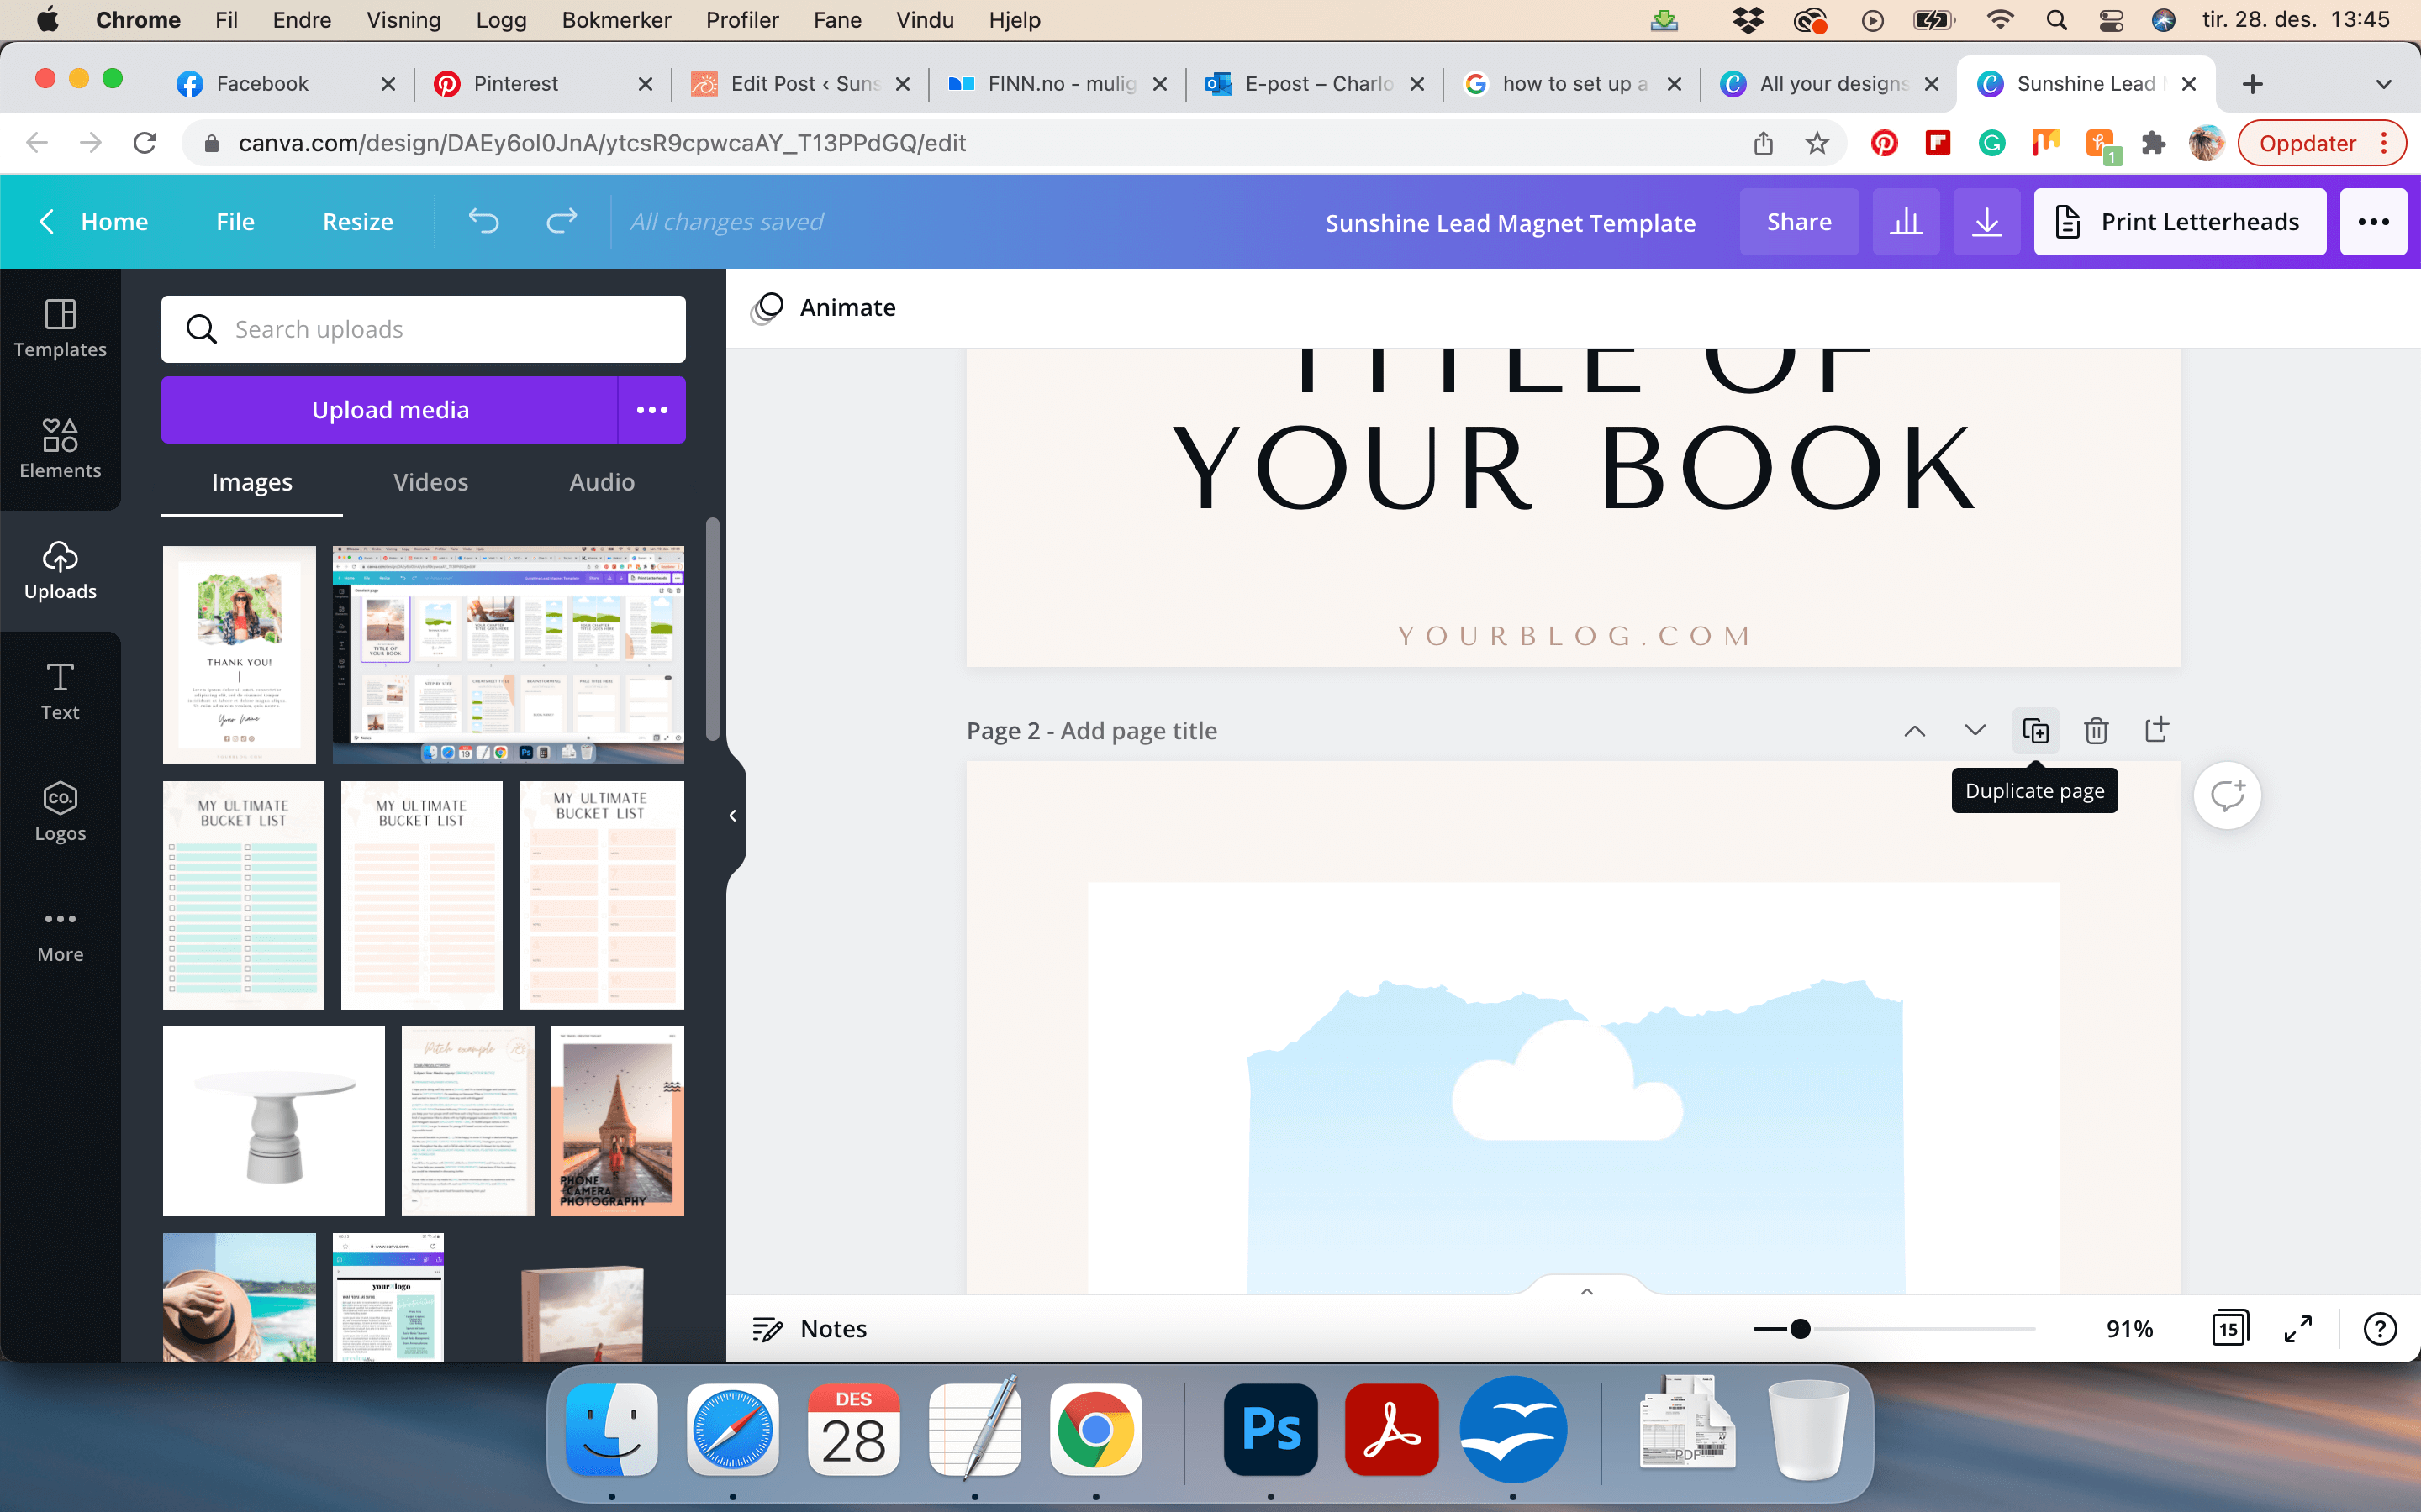
Task: Open a new Chrome tab
Action: point(2252,84)
